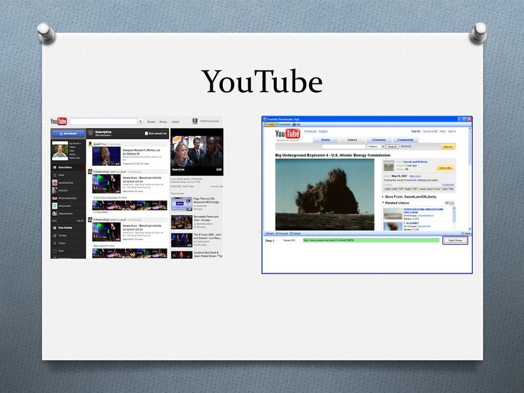This screenshot has height=393, width=524.
Task: Click the Home toolbar button in Downloader App
Action: click(x=270, y=124)
